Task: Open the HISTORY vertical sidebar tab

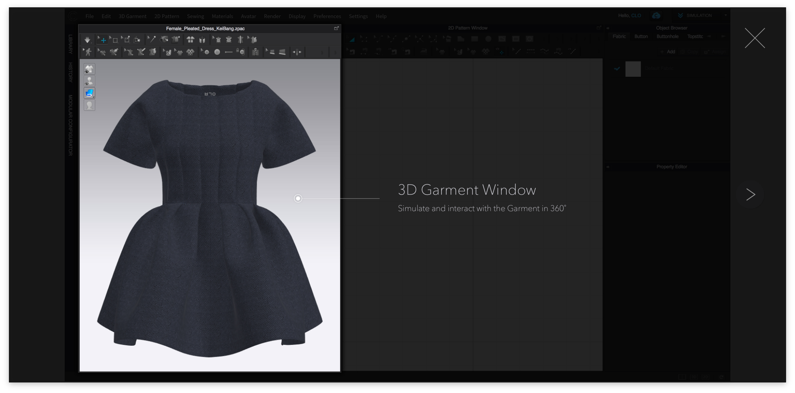Action: 70,72
